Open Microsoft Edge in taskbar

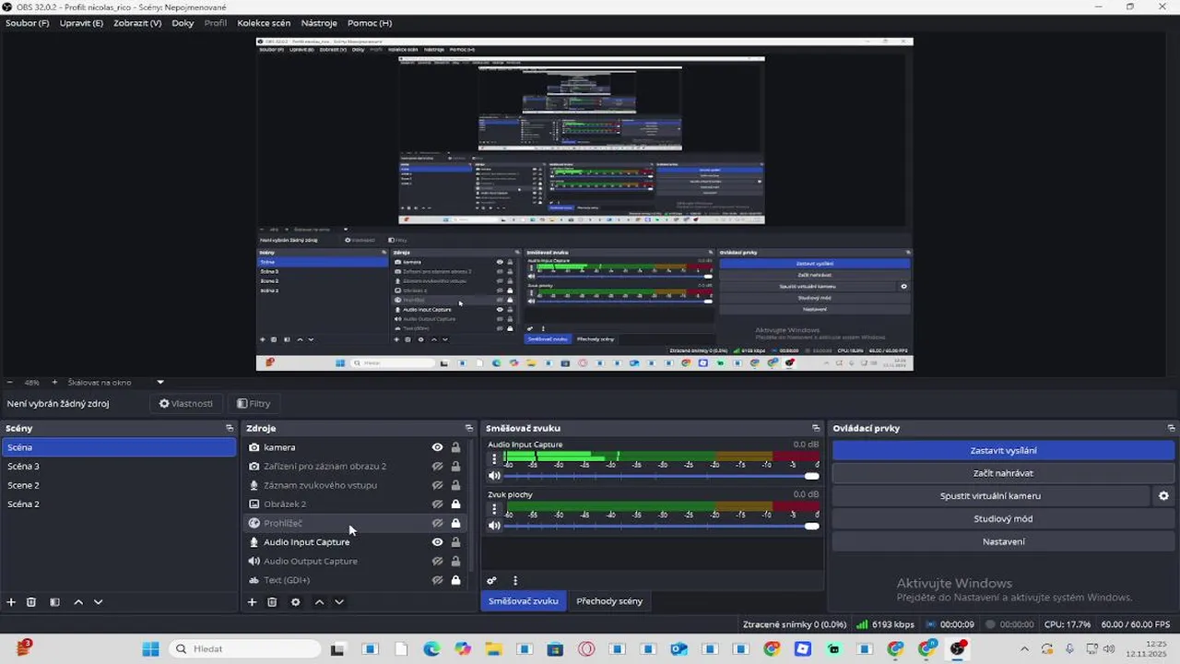click(432, 648)
